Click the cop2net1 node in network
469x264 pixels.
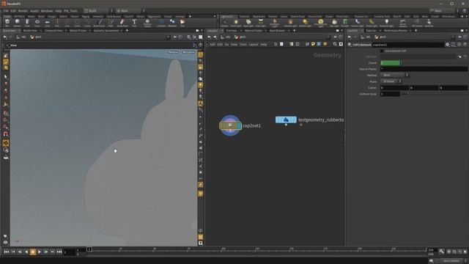tap(230, 125)
